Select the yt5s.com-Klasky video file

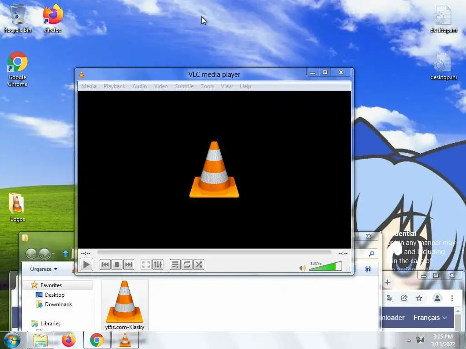(125, 305)
